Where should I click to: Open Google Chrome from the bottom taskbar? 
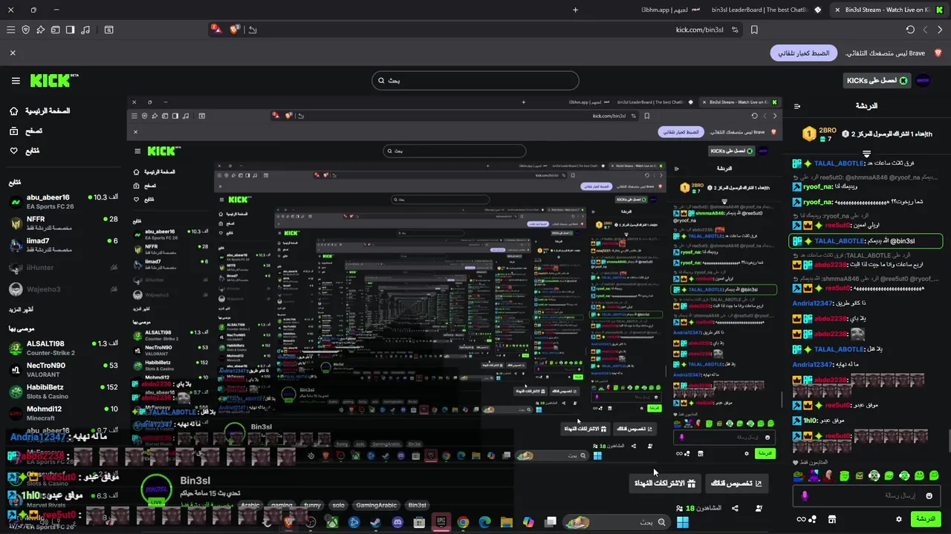463,522
